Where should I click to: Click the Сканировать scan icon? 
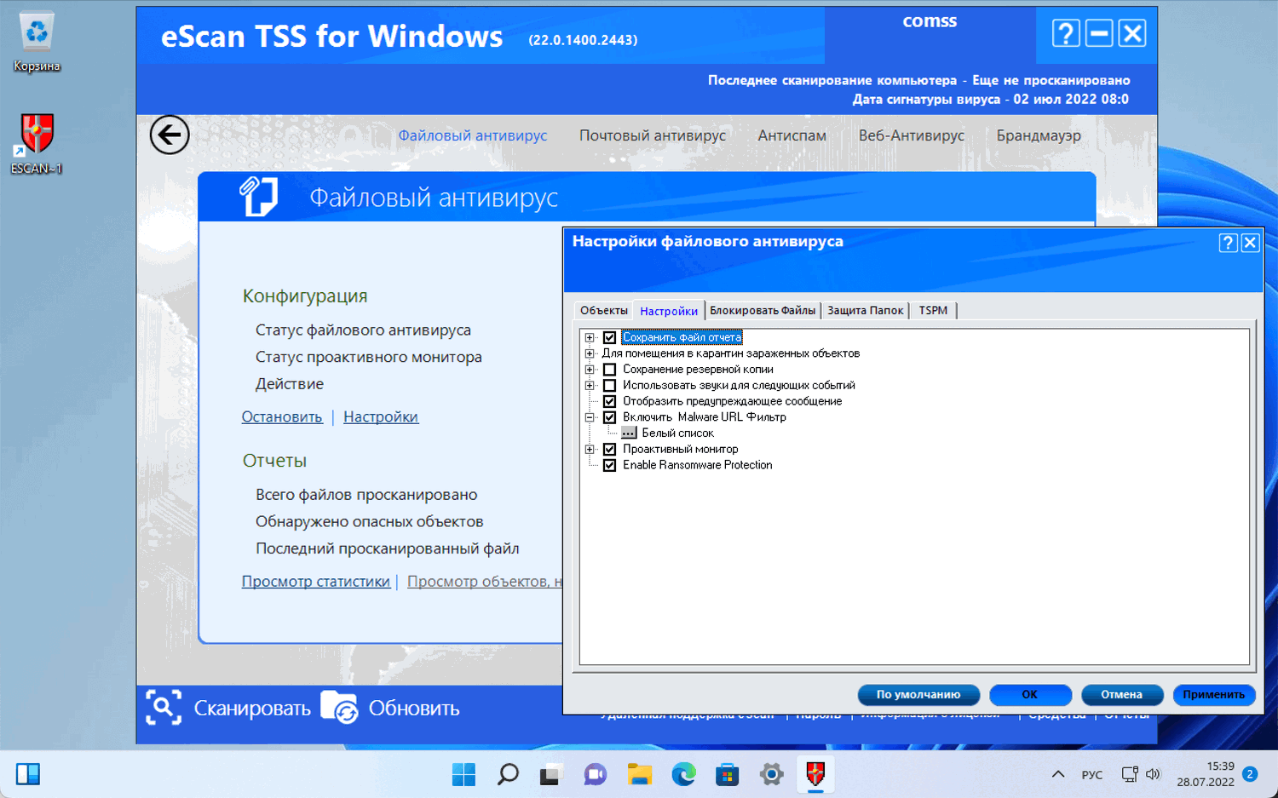pos(164,708)
